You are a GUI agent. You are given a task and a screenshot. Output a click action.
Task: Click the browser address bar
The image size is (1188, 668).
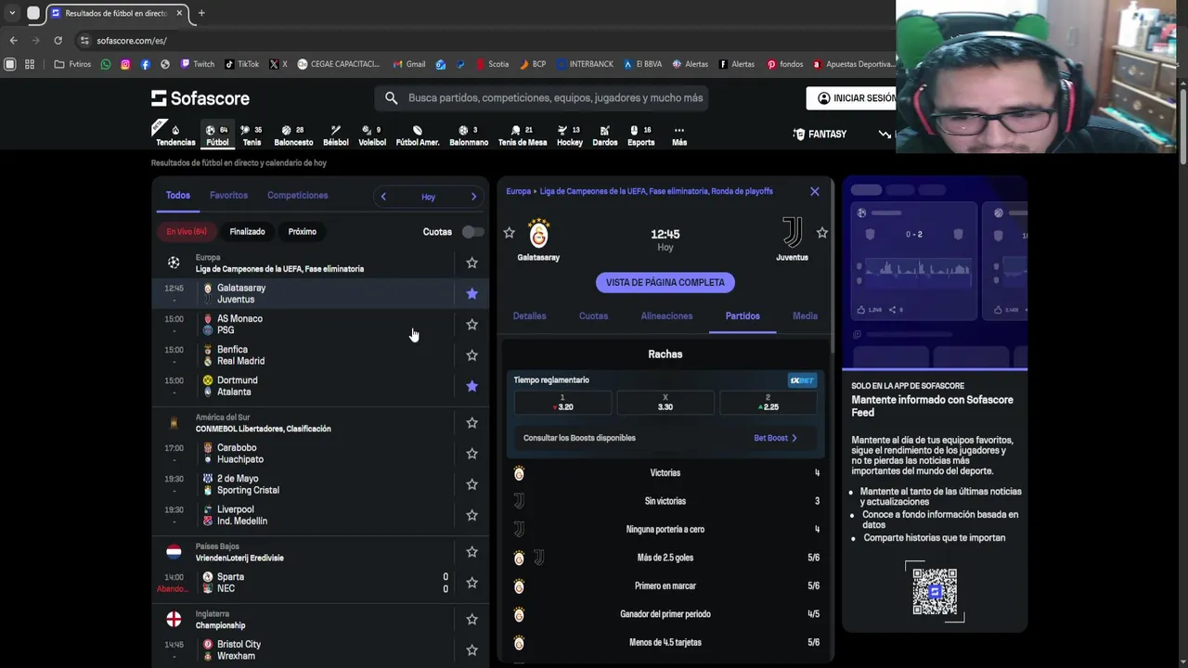point(483,40)
